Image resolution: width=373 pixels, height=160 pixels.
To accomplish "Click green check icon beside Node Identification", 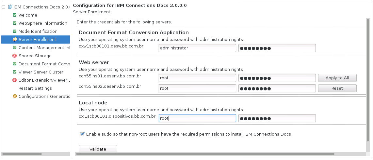I will click(x=15, y=31).
